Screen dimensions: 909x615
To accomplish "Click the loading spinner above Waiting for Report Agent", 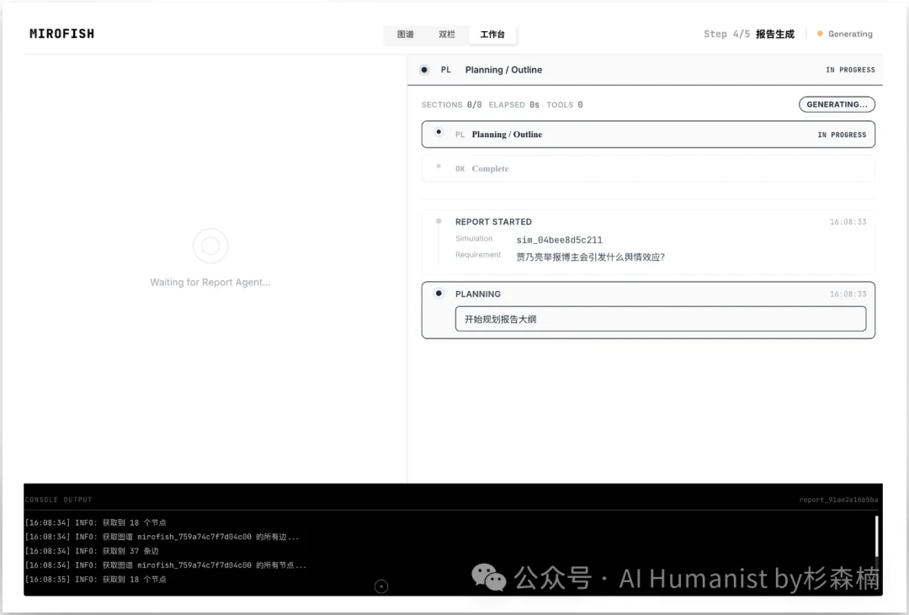I will [210, 247].
